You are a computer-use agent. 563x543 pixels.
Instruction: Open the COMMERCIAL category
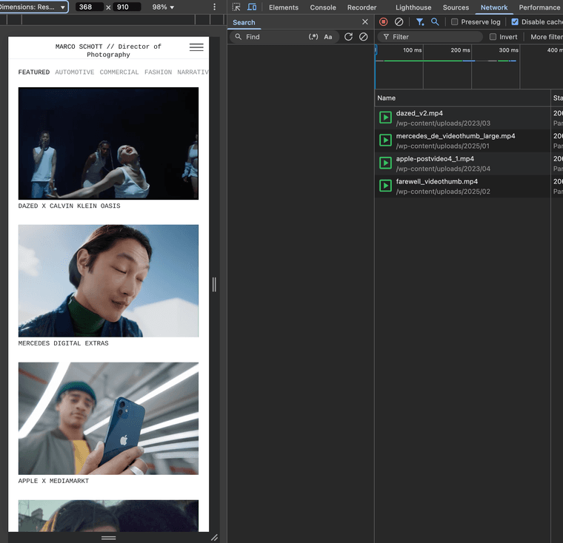tap(119, 72)
